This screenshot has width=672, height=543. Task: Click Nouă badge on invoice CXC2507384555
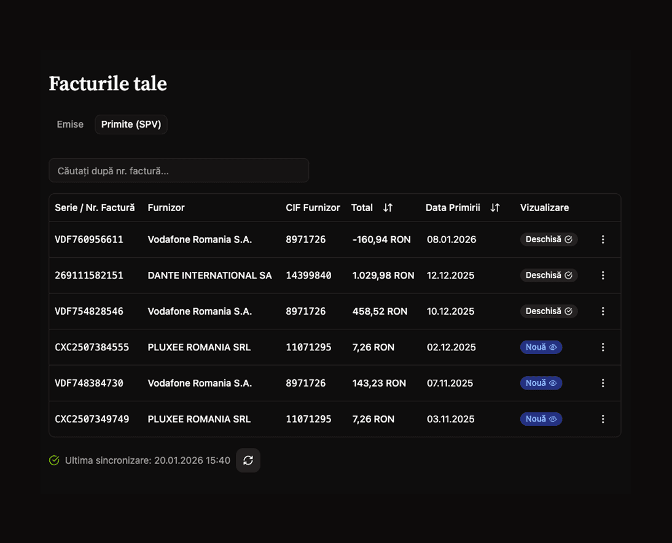coord(541,347)
